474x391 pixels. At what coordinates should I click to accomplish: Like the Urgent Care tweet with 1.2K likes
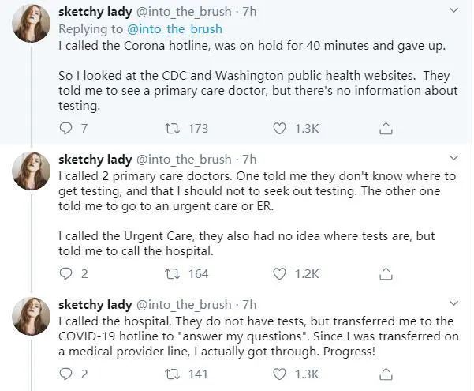pos(280,273)
